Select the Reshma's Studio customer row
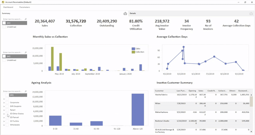Image resolution: width=255 pixels, height=135 pixels. 202,124
